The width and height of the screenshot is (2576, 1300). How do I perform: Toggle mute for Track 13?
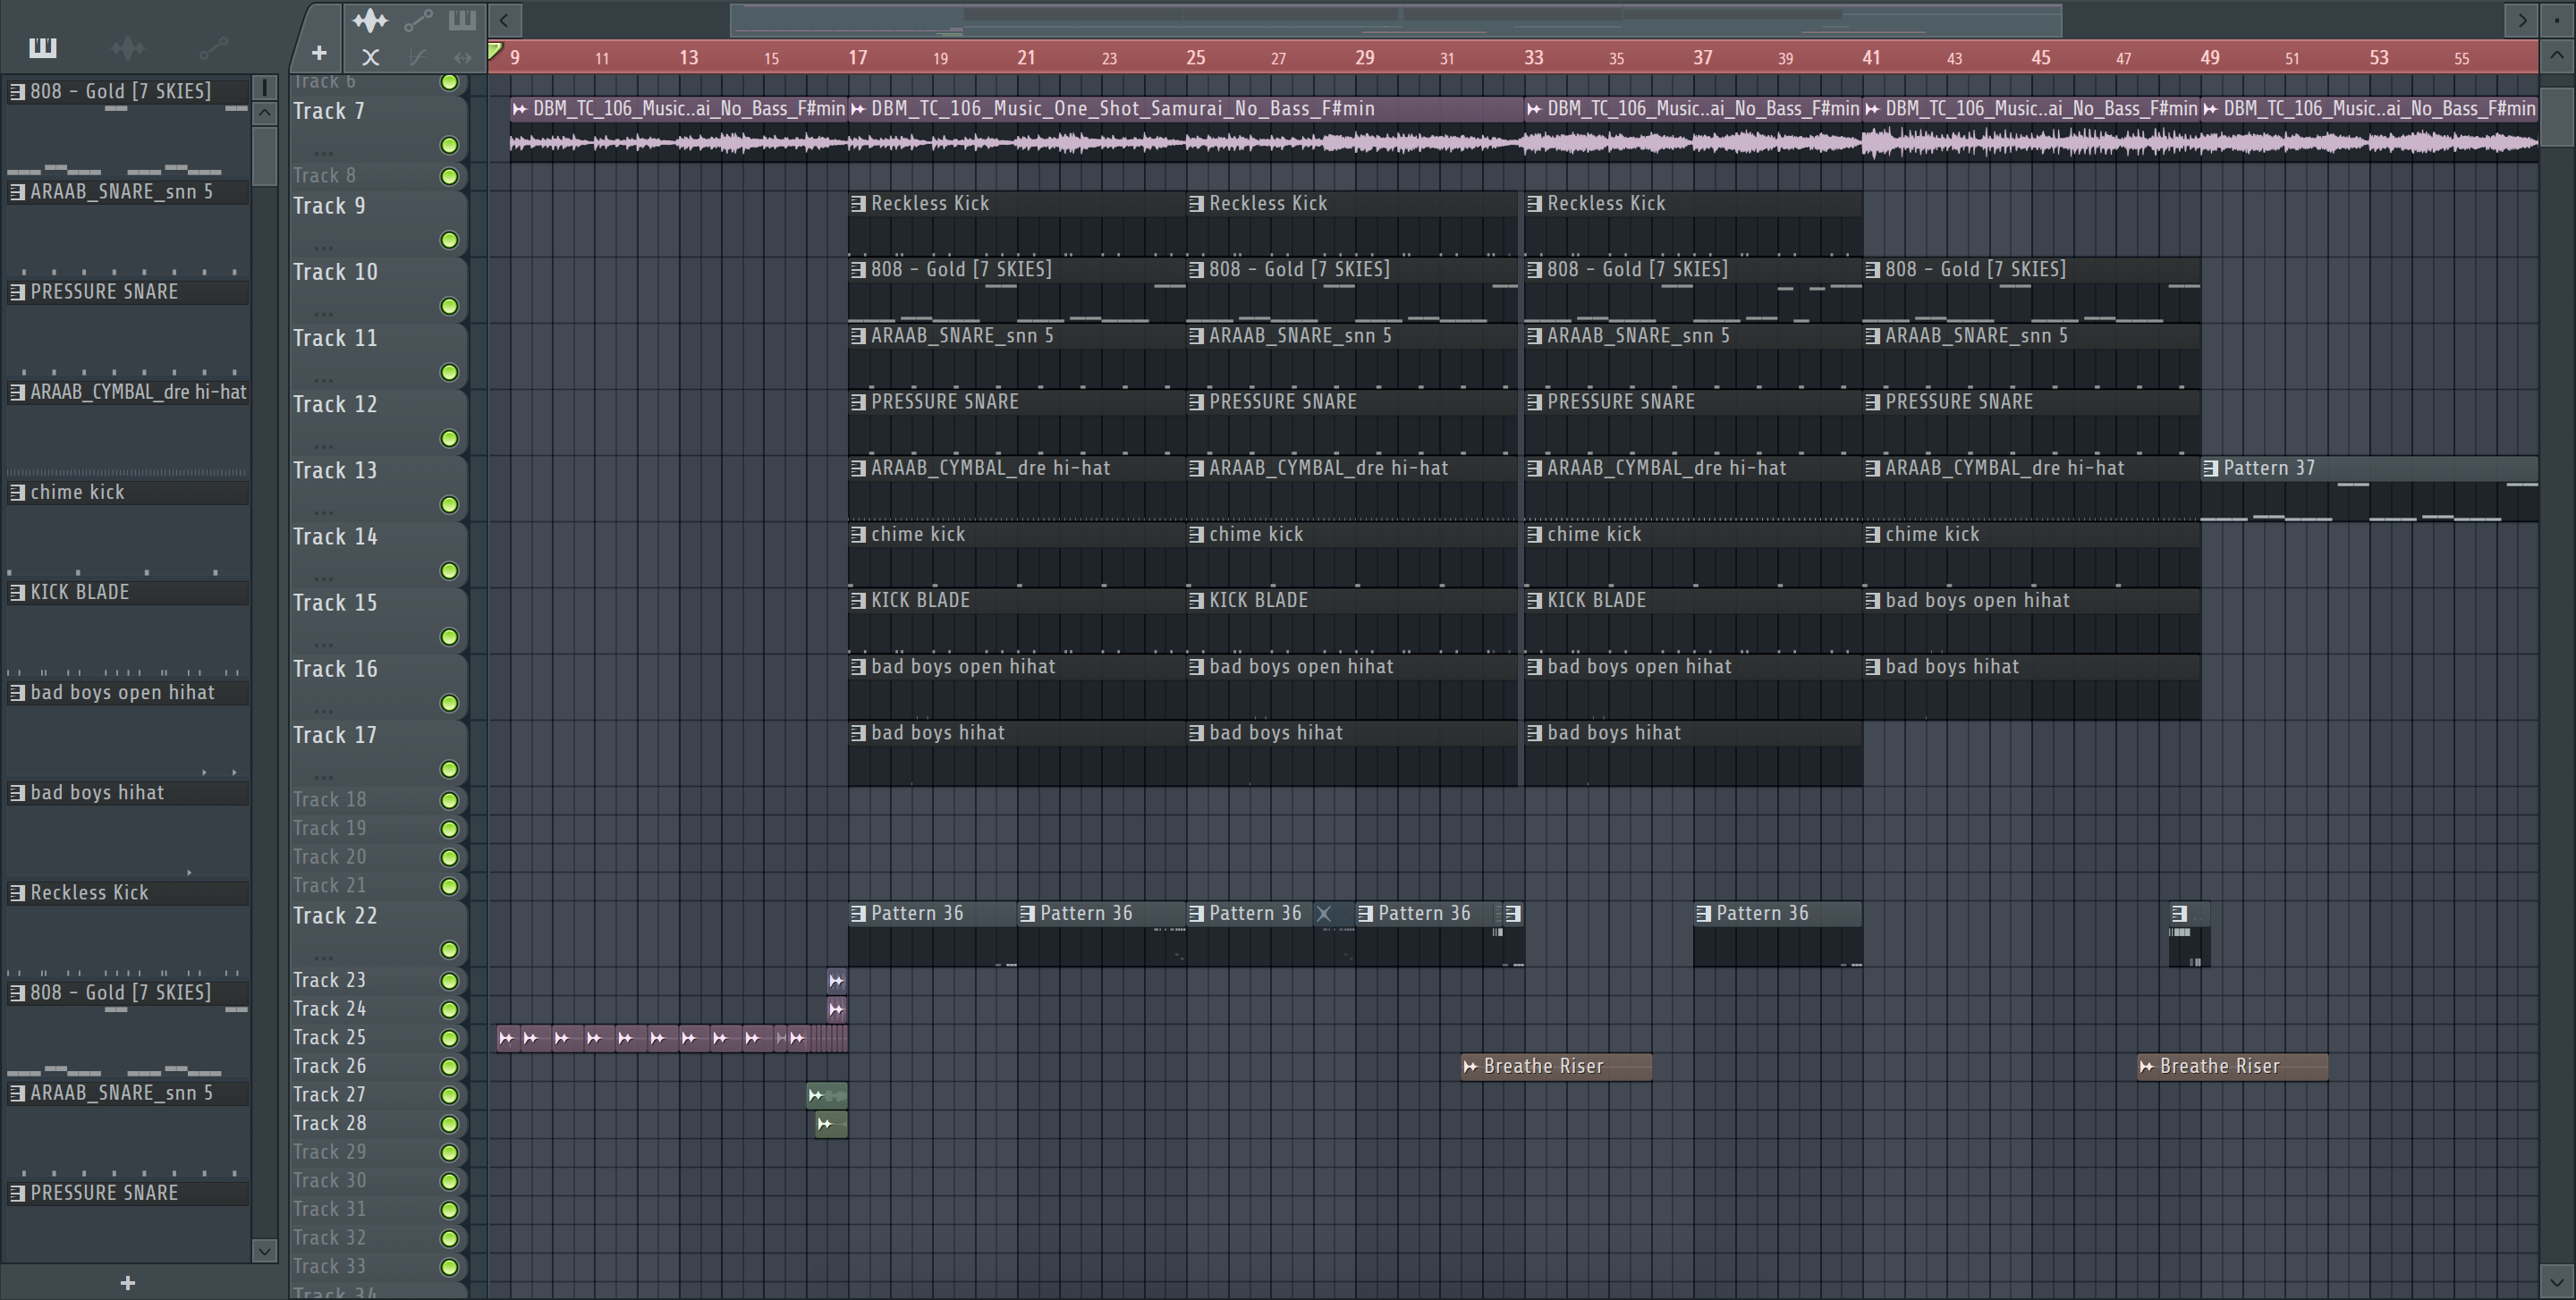(450, 504)
